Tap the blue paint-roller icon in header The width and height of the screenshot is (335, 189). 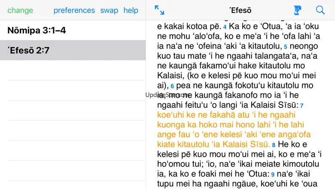coord(296,10)
